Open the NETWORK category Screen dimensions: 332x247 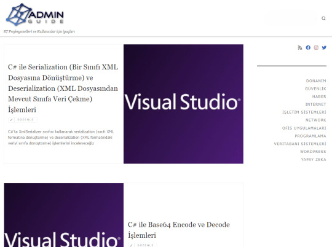315,120
